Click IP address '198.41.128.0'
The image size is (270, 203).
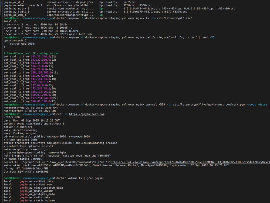pos(40,101)
